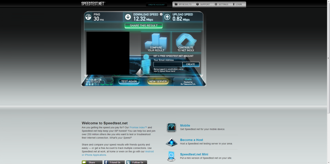The height and width of the screenshot is (164, 330).
Task: Click the 0.82 Mbps upload value
Action: (181, 19)
